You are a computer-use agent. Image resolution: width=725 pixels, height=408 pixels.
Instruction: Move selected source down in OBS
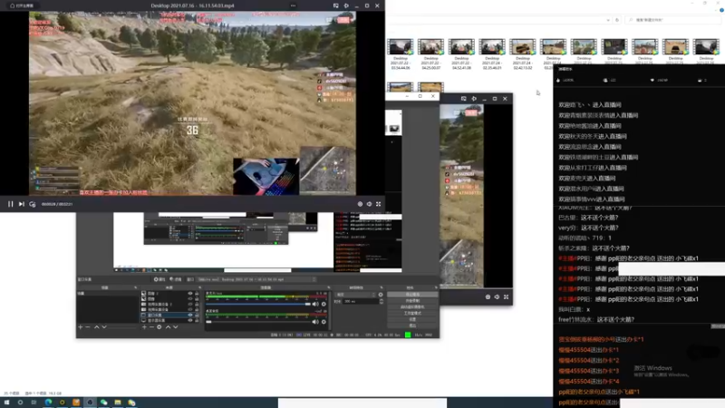pos(175,327)
